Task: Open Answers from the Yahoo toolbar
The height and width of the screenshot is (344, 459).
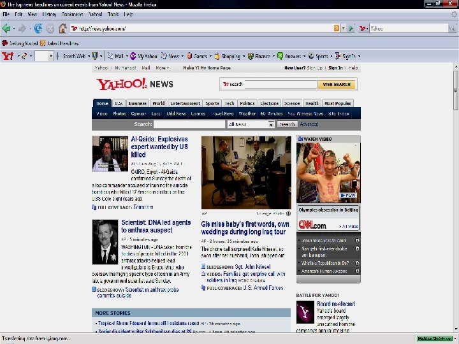Action: (289, 56)
